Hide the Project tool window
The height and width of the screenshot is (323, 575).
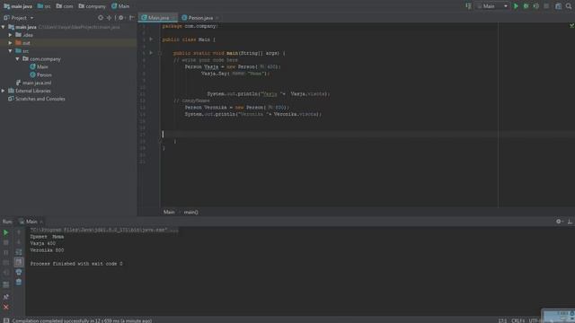click(x=132, y=18)
